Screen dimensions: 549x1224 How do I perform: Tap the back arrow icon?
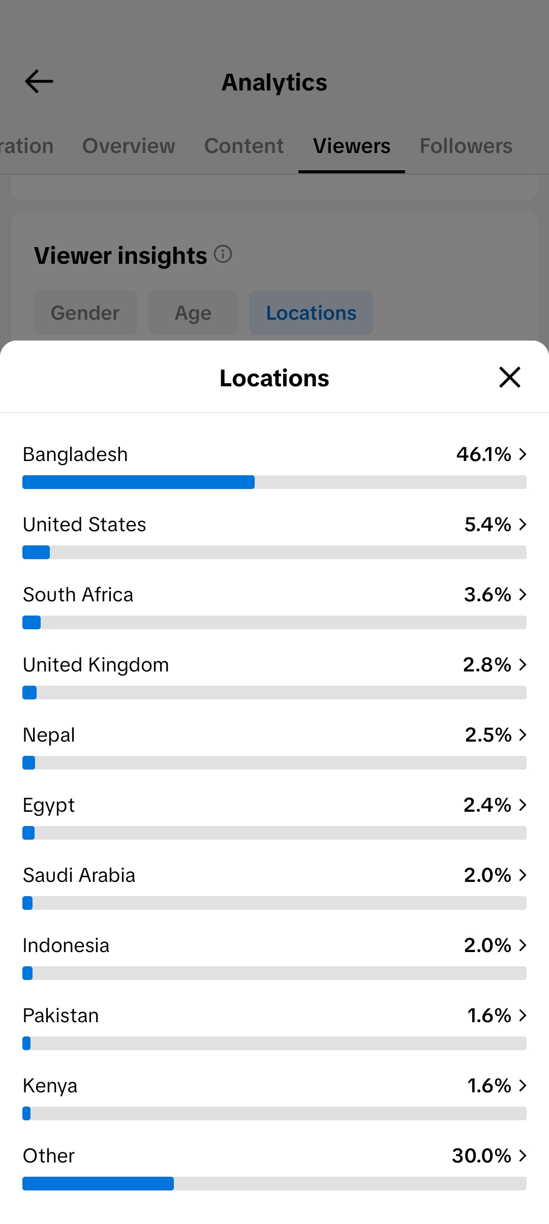pyautogui.click(x=39, y=81)
